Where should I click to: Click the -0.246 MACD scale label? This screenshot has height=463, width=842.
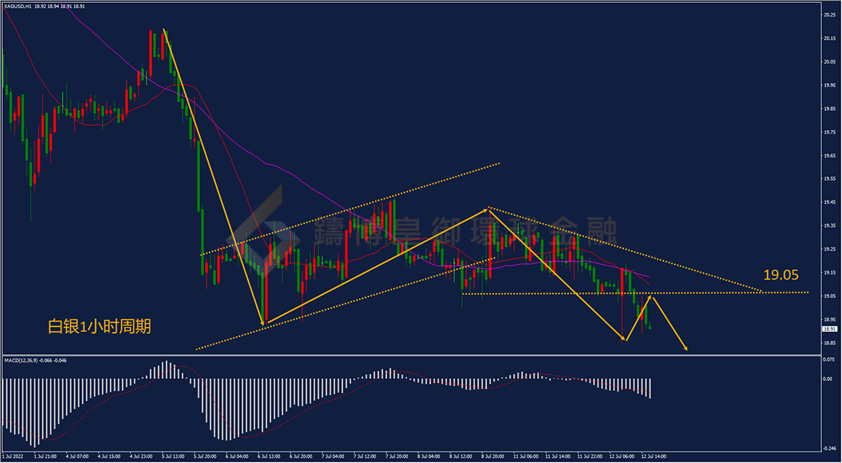830,447
